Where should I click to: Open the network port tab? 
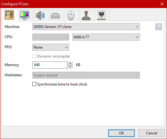click(x=101, y=15)
